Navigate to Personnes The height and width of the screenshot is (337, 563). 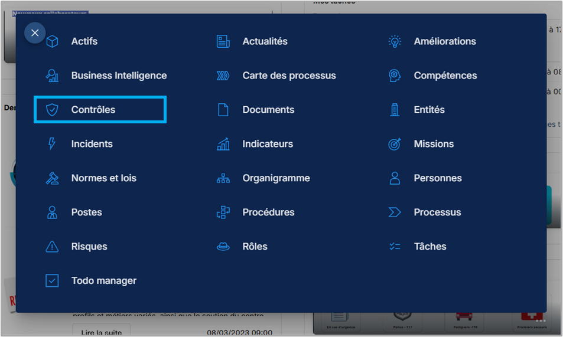click(437, 178)
